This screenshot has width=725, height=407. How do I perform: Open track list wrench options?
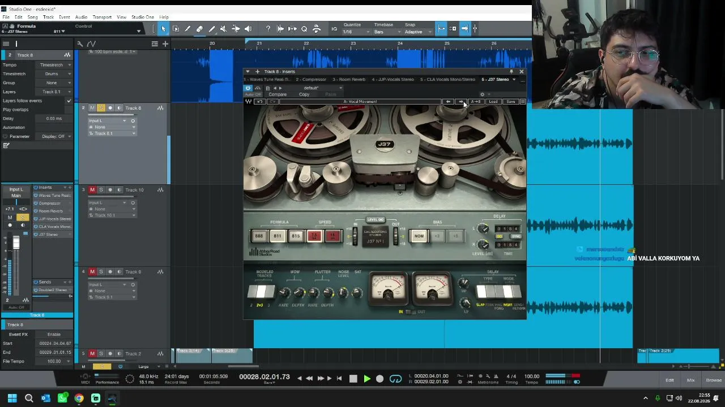(80, 44)
